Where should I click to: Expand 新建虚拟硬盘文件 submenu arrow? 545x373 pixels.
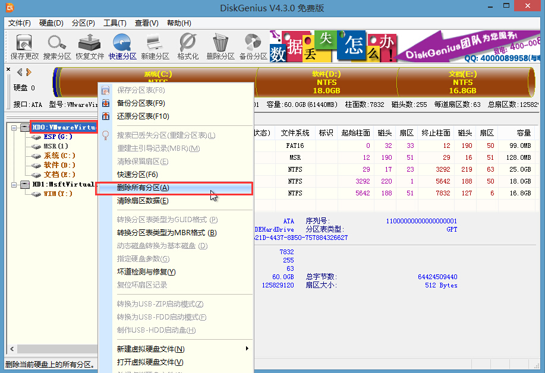(247, 348)
